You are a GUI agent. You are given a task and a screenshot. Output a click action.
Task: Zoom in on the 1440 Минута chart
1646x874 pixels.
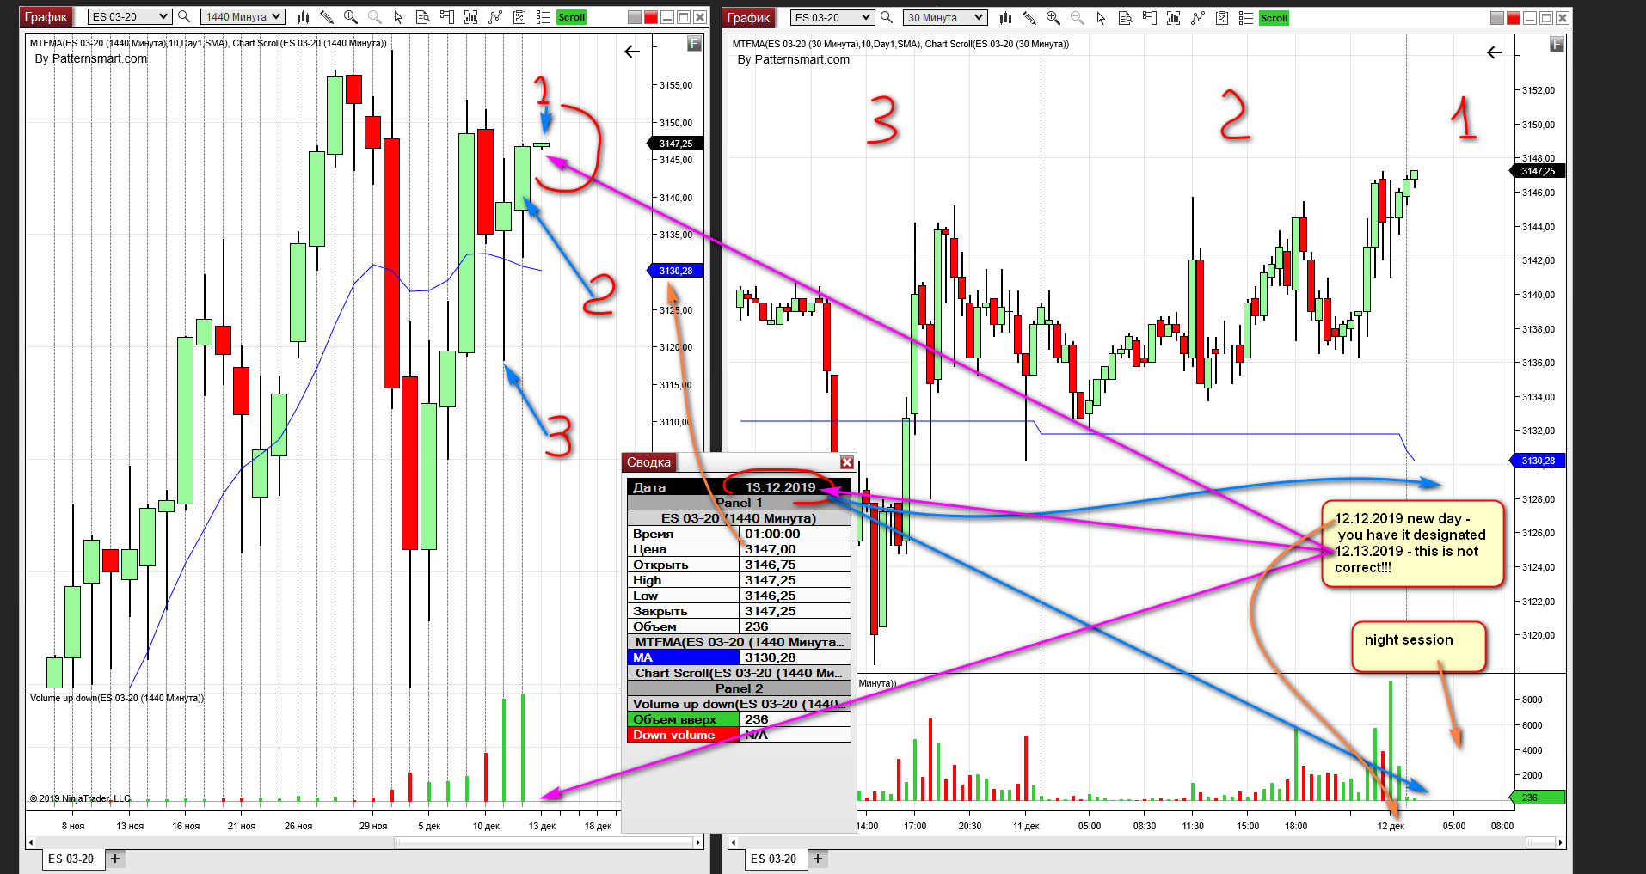click(x=350, y=17)
